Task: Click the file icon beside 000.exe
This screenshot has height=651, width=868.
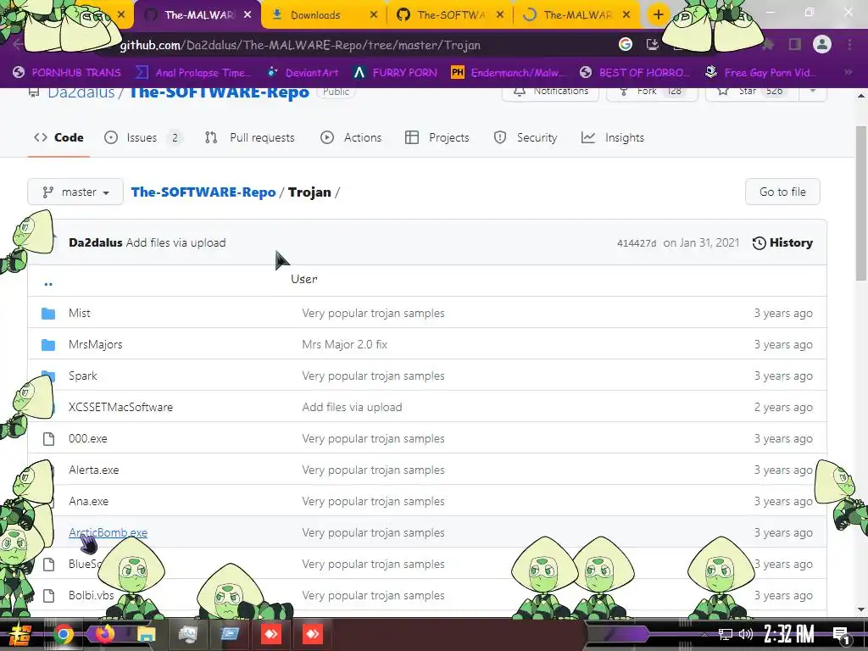Action: point(48,439)
